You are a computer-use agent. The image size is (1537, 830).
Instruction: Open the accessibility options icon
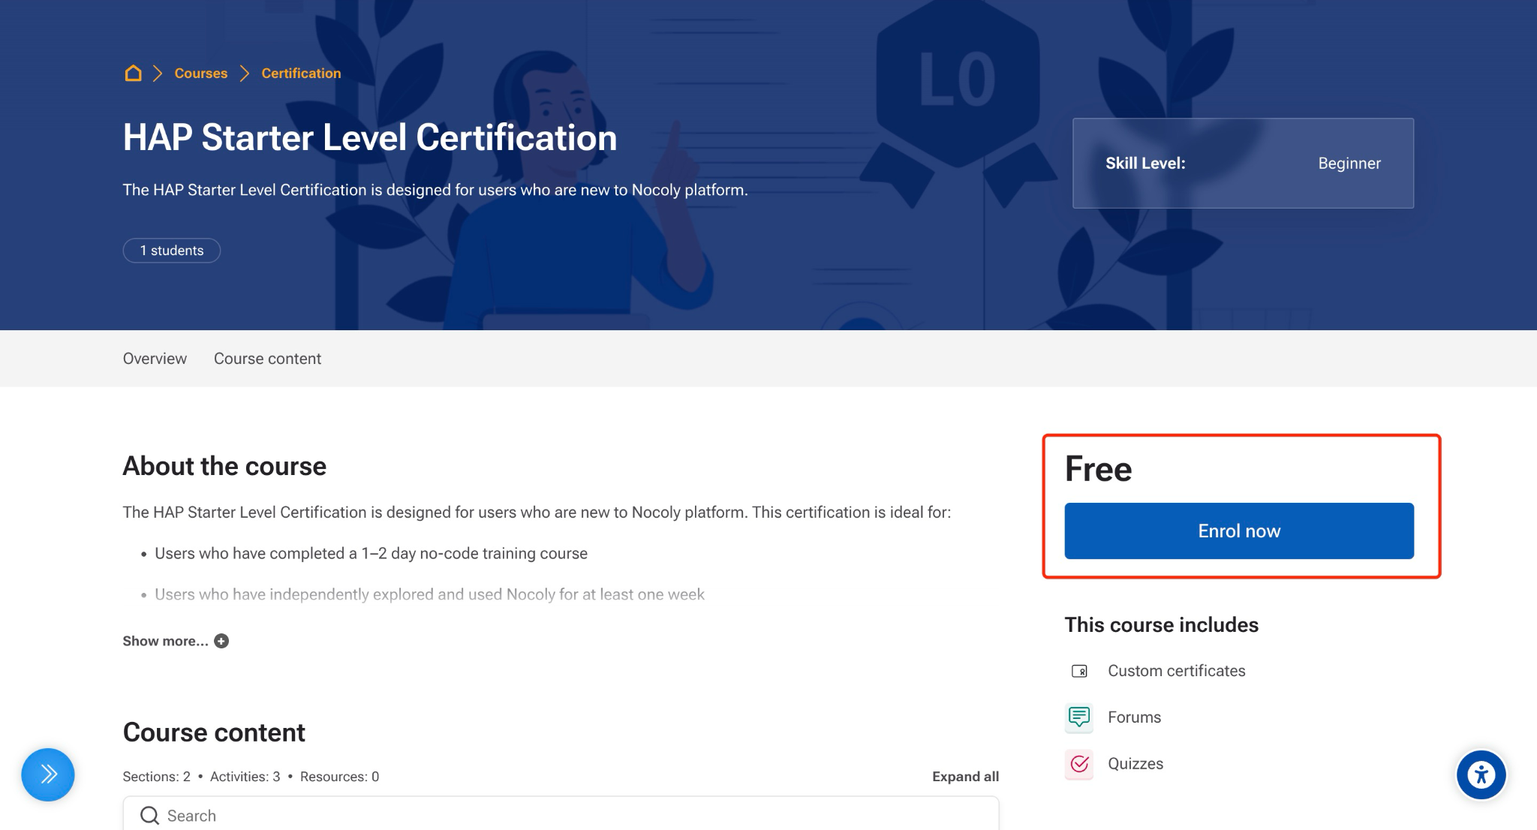coord(1481,774)
